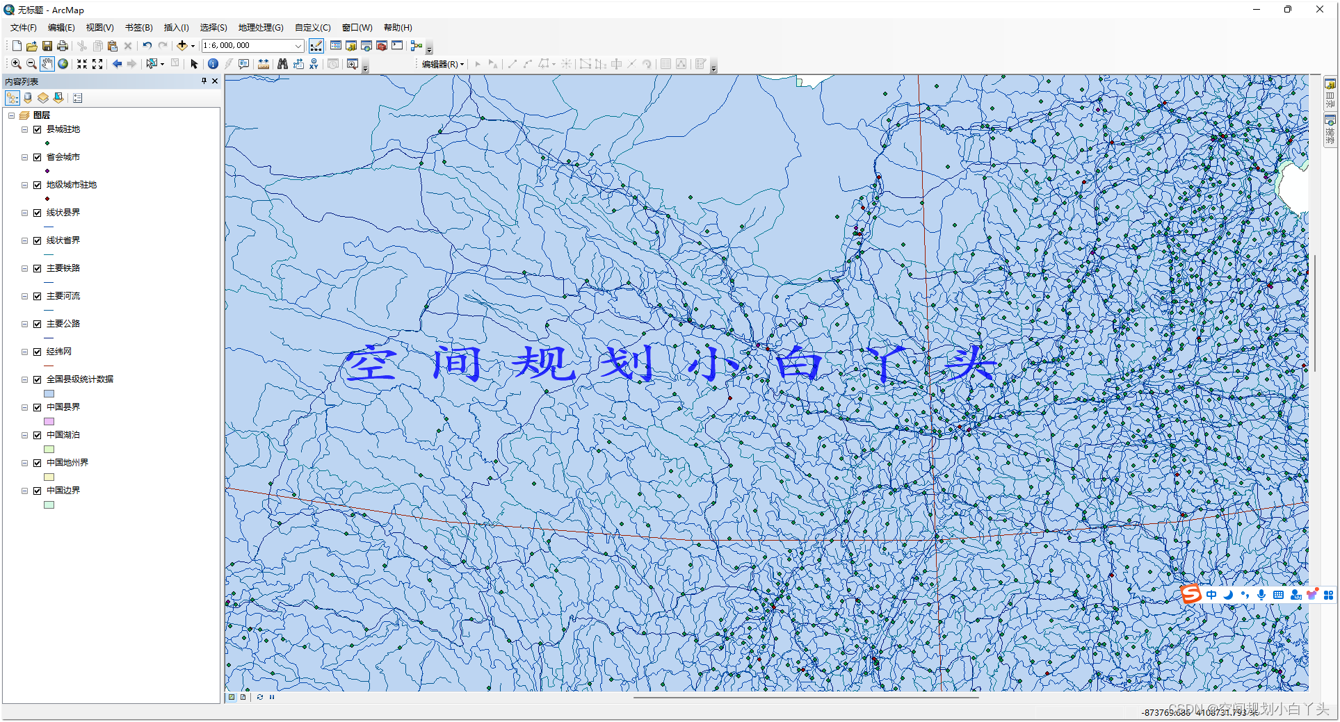The image size is (1340, 722).
Task: Uncheck the 中国湖泊 layer
Action: coord(38,435)
